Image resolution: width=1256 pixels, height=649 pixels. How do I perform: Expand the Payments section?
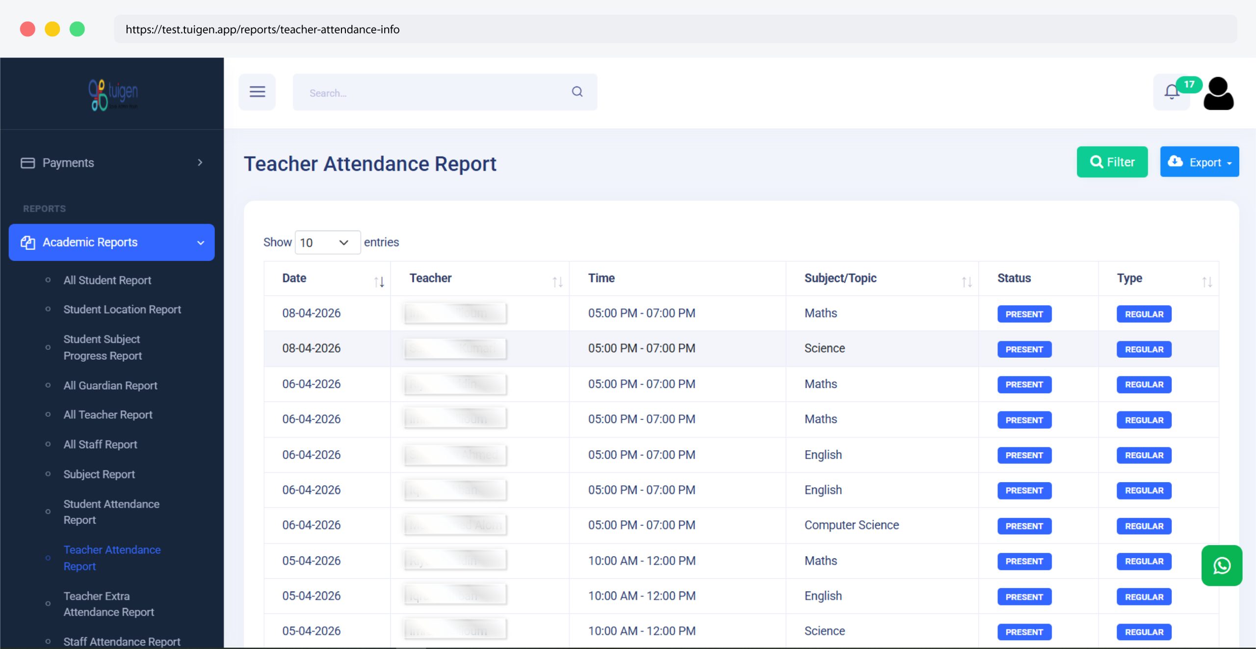click(x=201, y=162)
